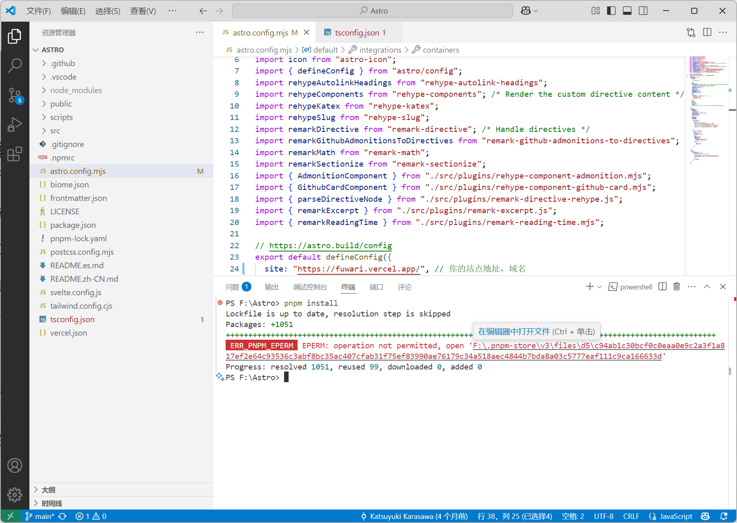737x523 pixels.
Task: Collapse the ASTRO root folder
Action: tap(121, 50)
